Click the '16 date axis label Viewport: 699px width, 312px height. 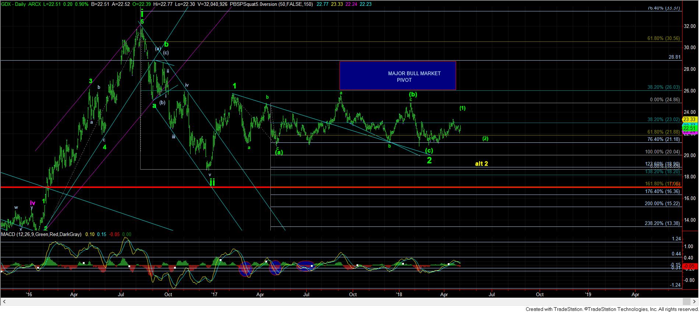29,294
